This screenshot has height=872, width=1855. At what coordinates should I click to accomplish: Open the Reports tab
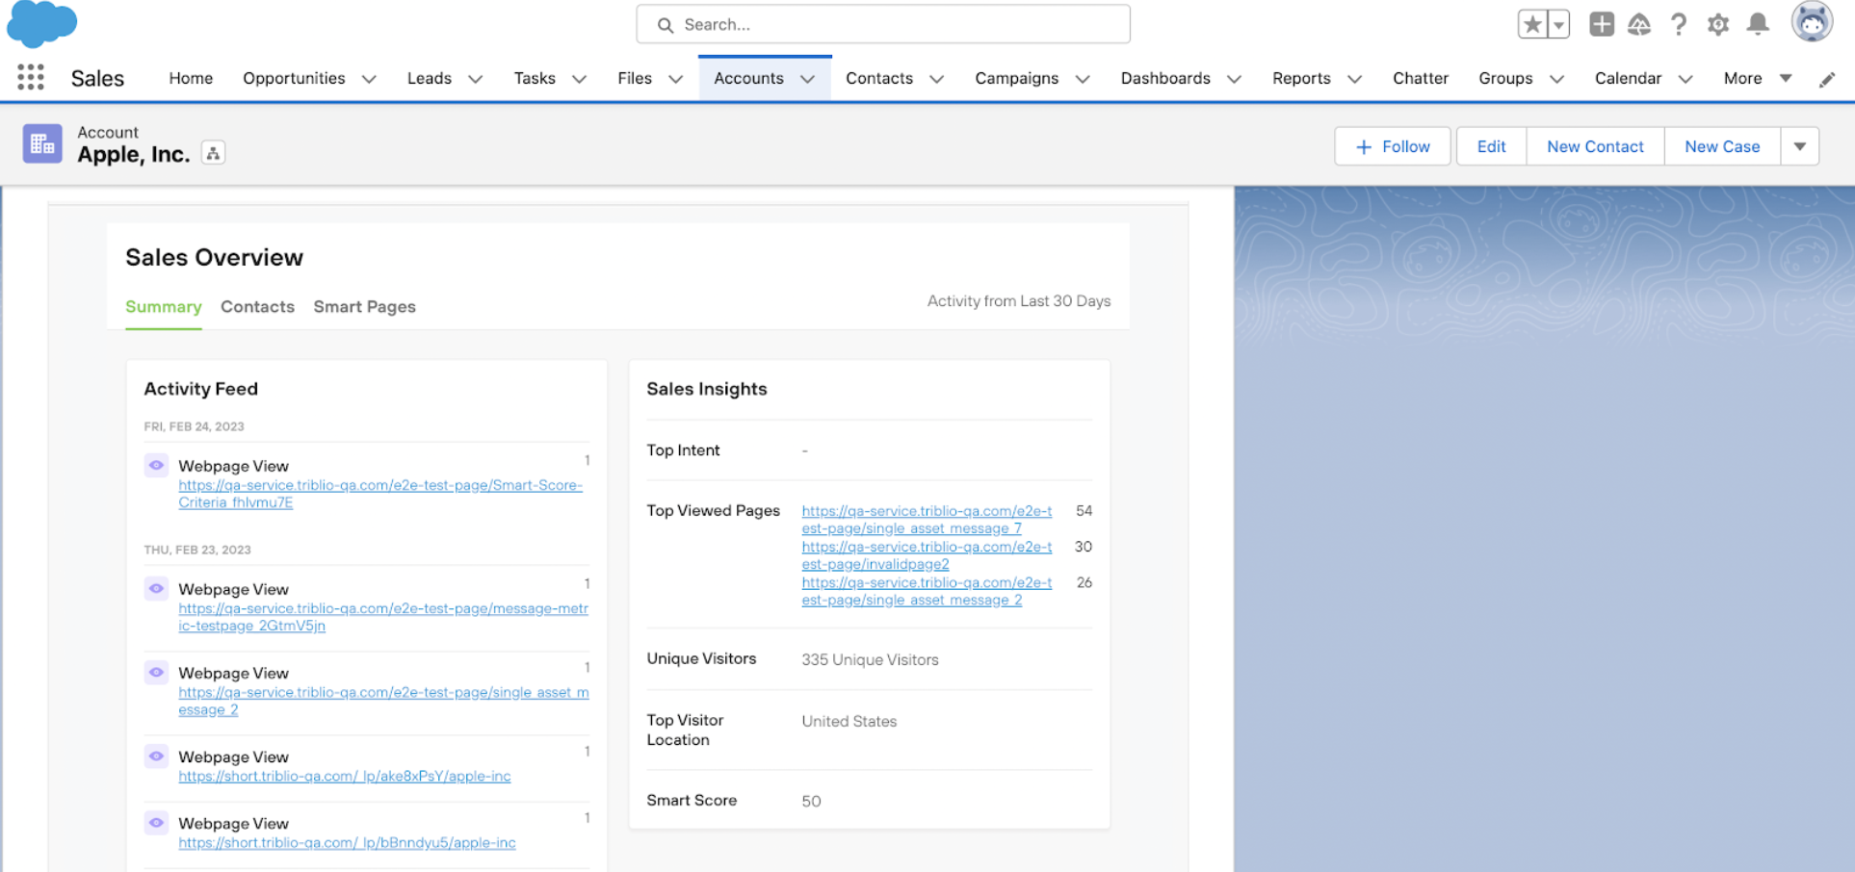point(1301,78)
